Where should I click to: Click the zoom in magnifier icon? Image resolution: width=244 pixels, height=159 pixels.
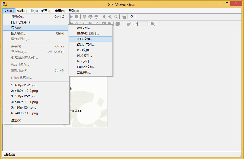tap(104, 17)
